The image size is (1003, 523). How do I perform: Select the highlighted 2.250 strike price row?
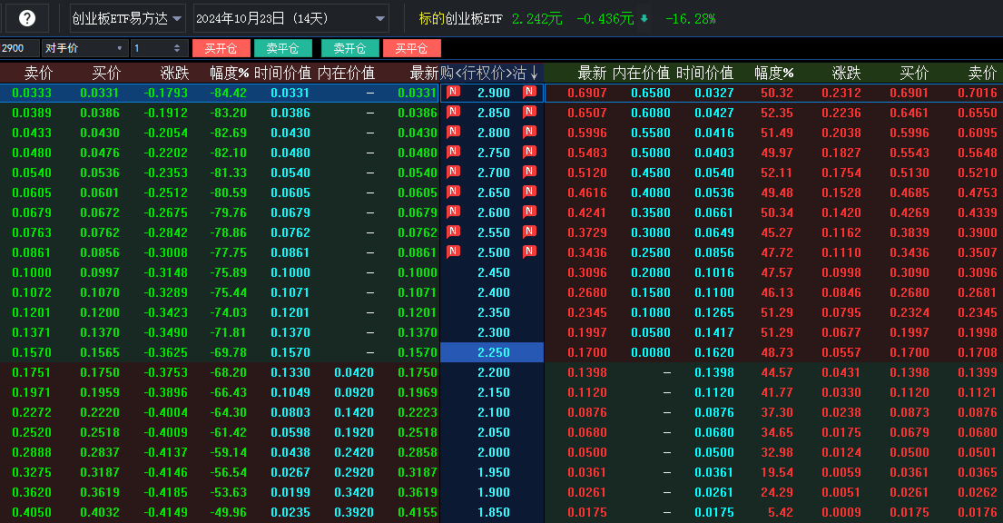click(493, 352)
